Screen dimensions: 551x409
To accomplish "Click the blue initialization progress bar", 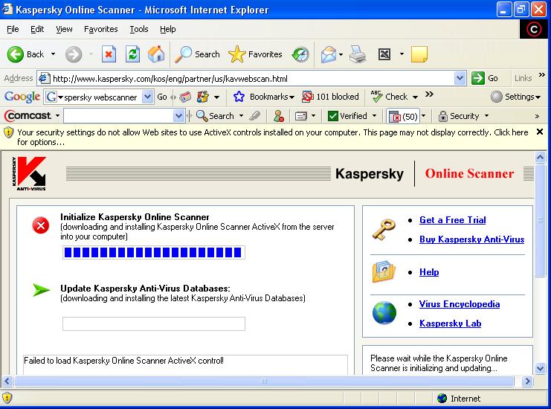I will (x=154, y=252).
